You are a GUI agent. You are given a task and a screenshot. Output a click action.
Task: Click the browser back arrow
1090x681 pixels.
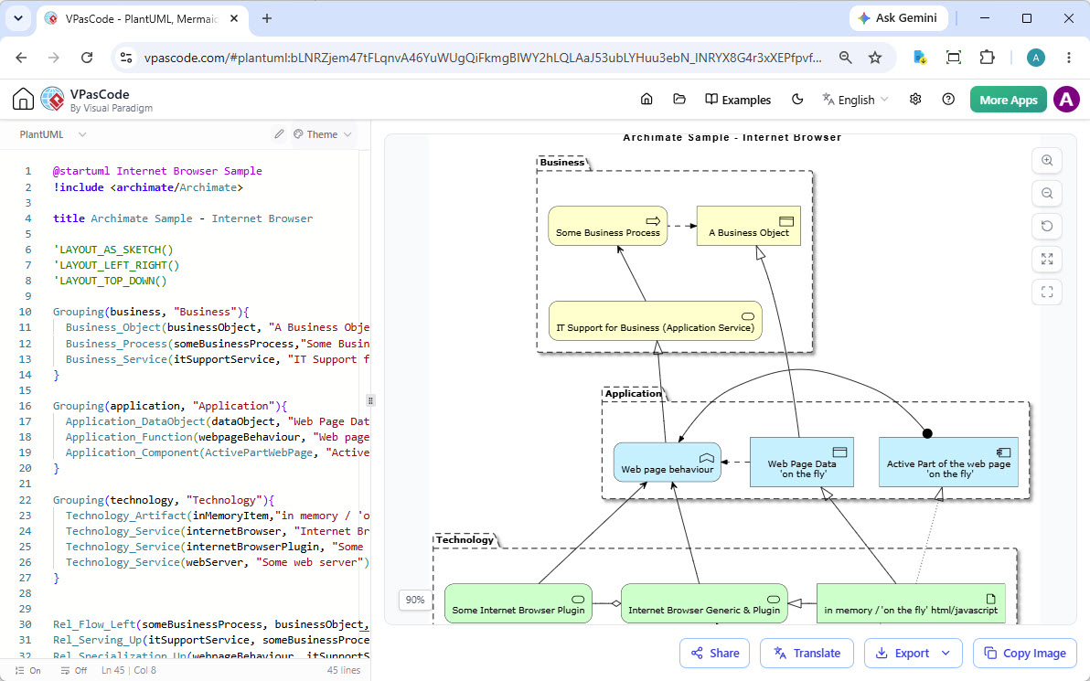(x=22, y=58)
